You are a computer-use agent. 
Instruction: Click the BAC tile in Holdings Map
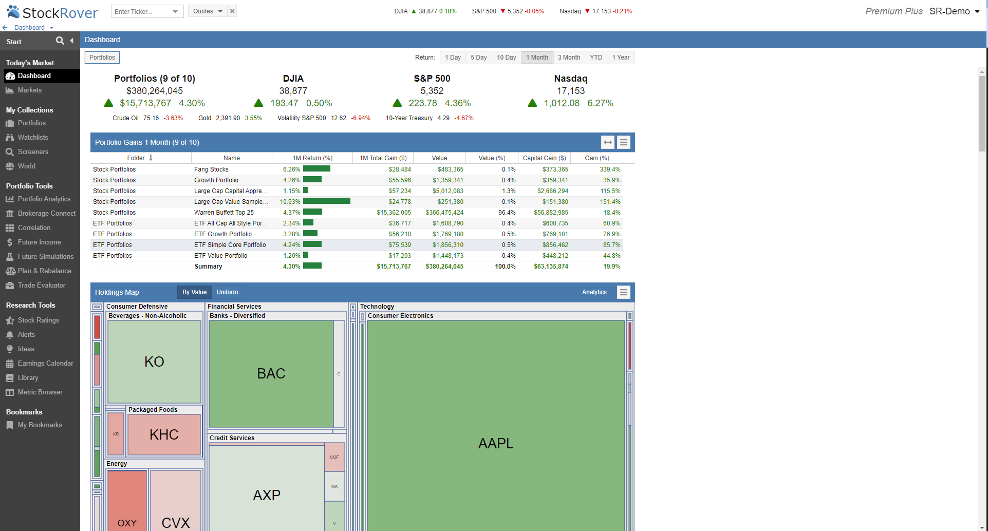271,374
